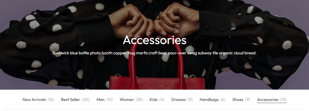Screen dimensions: 309x111
Task: Click the (15) count next to Men
Action: point(110,100)
